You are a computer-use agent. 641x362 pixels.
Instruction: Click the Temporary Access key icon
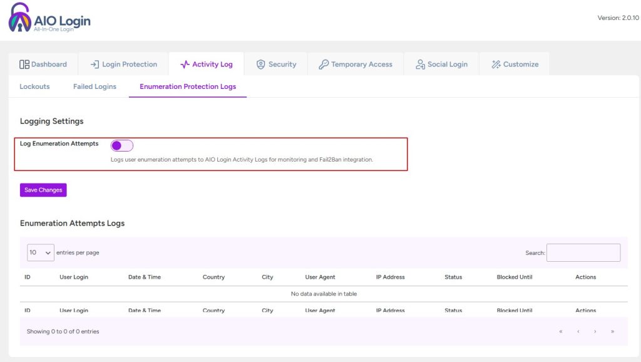coord(324,65)
